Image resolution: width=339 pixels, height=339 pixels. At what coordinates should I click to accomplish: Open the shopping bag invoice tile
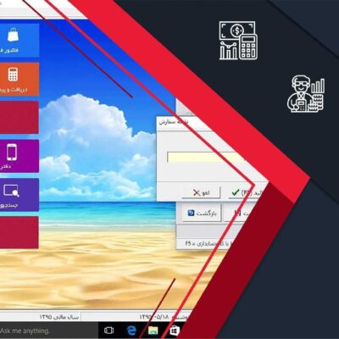[x=19, y=41]
